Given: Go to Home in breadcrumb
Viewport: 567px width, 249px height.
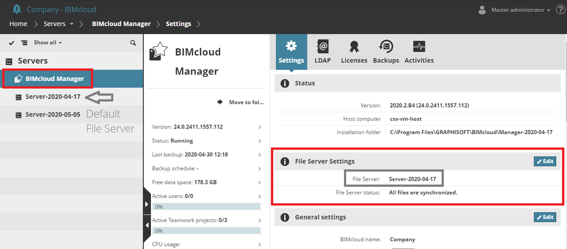Looking at the screenshot, I should pos(18,24).
